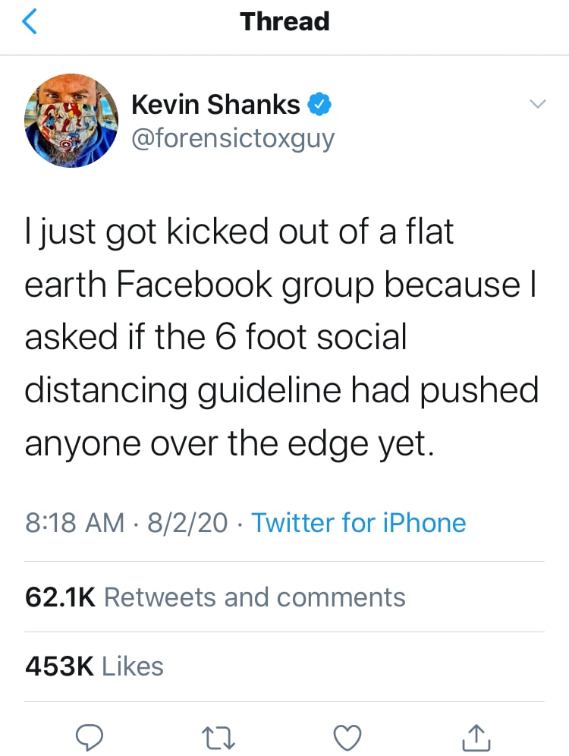Tap the verified badge beside Kevin Shanks
Screen dimensions: 569x756
320,105
